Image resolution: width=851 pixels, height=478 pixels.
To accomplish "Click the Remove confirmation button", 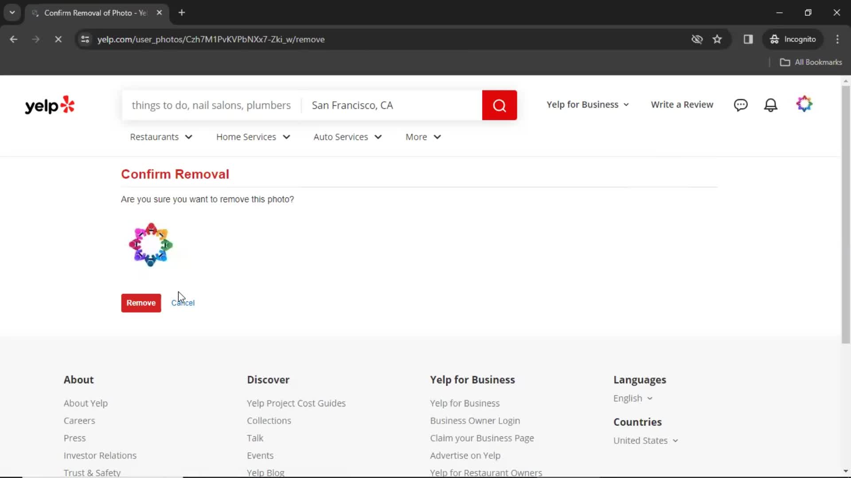I will (141, 302).
